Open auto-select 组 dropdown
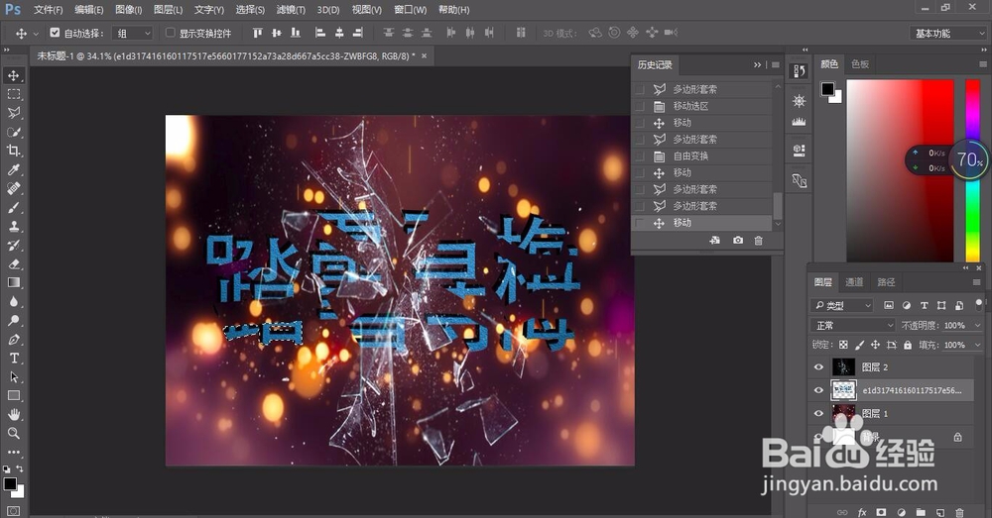The image size is (992, 518). [132, 33]
